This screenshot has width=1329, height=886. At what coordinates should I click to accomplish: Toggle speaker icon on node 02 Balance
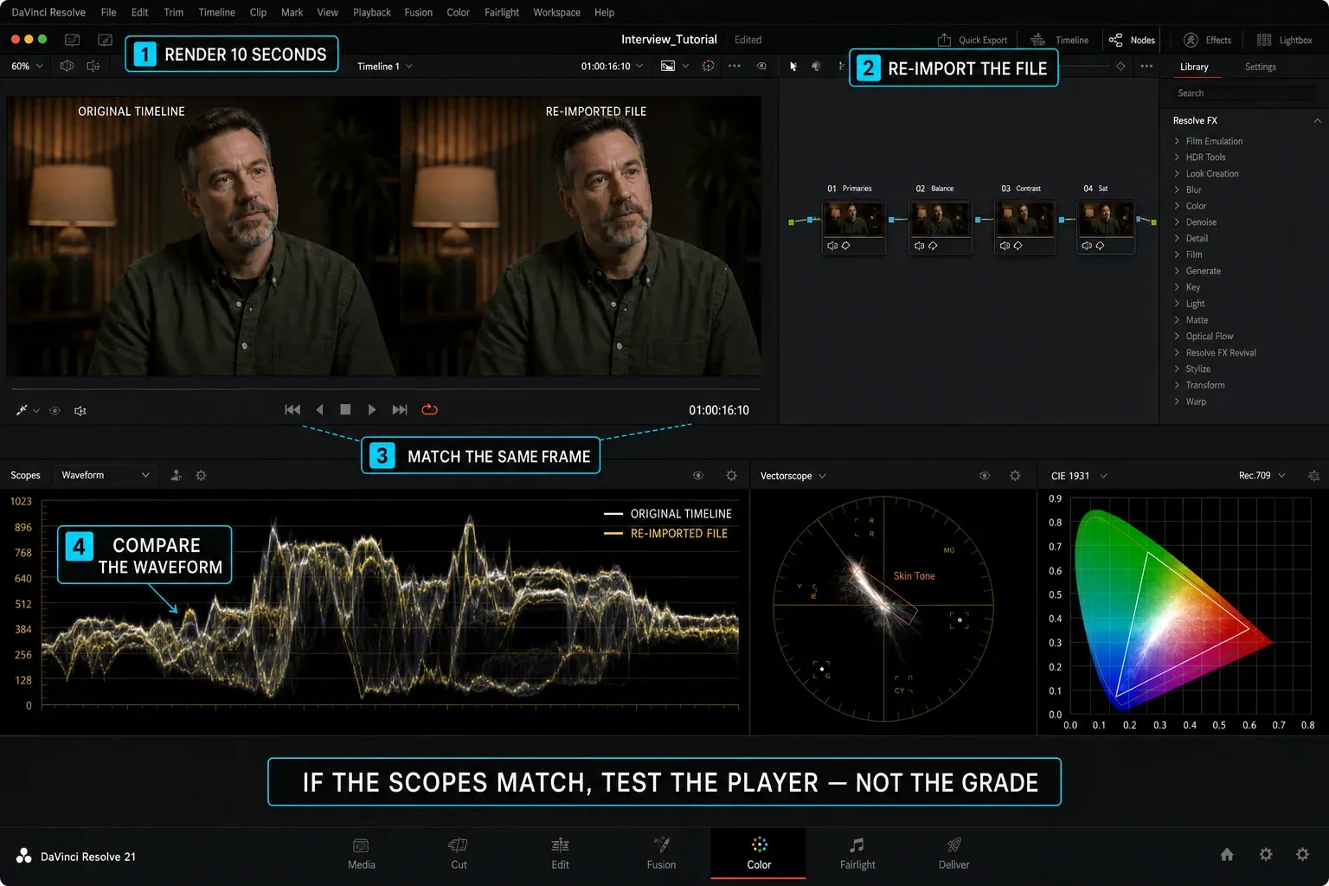pyautogui.click(x=919, y=246)
